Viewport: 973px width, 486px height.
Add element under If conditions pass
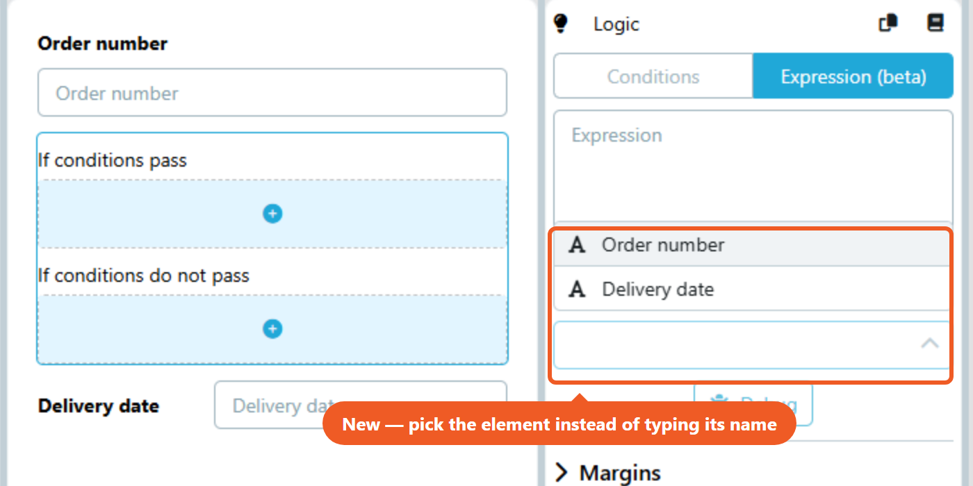click(x=272, y=214)
